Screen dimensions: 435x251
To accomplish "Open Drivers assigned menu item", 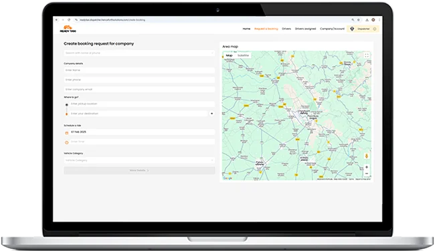I will 305,29.
